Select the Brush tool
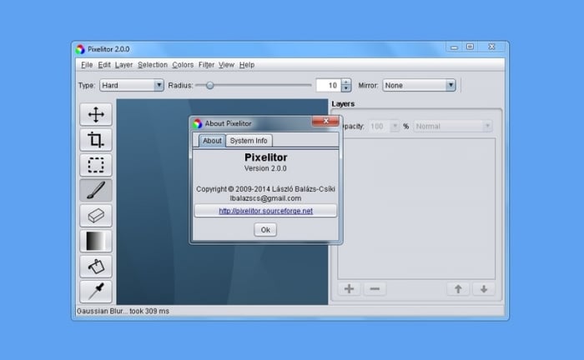This screenshot has height=360, width=584. 96,190
